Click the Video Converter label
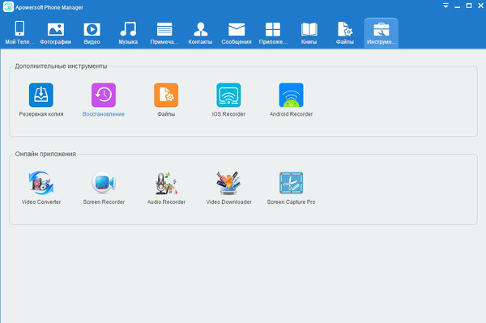This screenshot has width=486, height=323. tap(41, 202)
